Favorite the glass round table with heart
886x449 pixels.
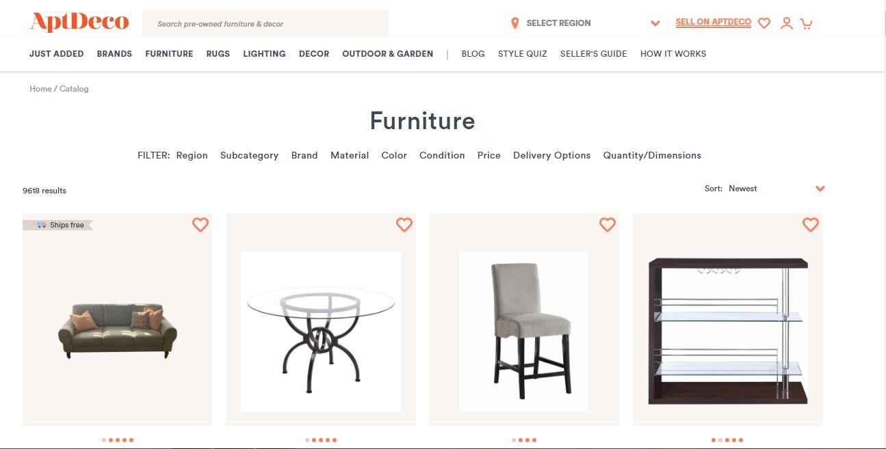[404, 224]
